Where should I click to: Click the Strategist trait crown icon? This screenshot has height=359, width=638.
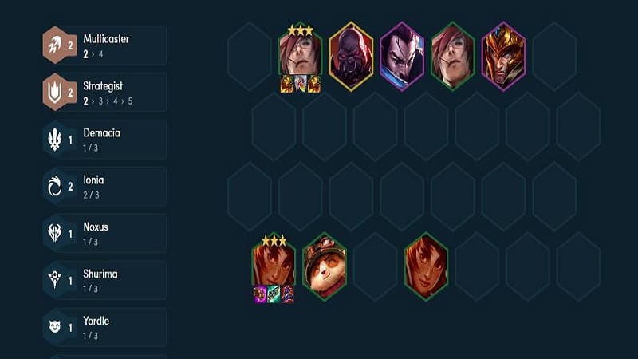54,92
